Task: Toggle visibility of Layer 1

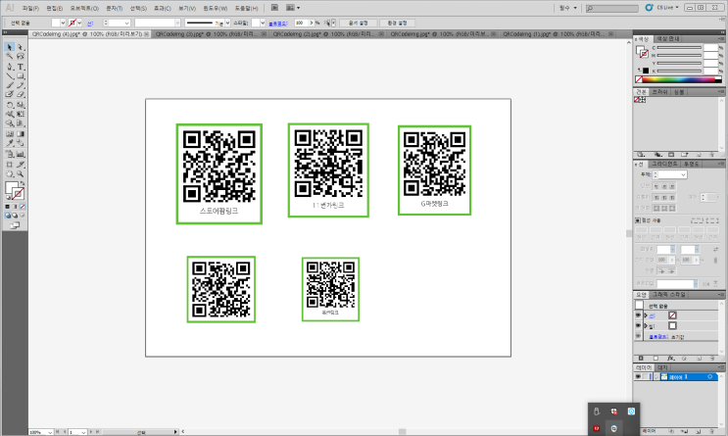Action: pyautogui.click(x=638, y=376)
